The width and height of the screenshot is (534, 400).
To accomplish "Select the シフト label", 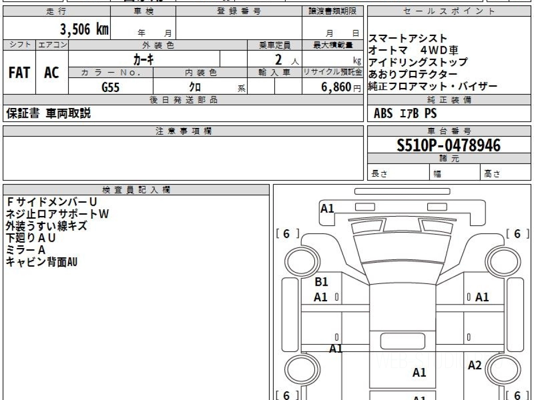I will point(20,45).
